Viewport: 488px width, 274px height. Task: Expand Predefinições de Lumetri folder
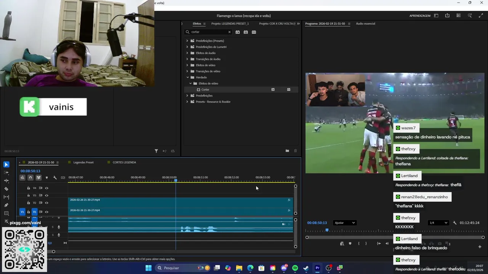pos(187,47)
